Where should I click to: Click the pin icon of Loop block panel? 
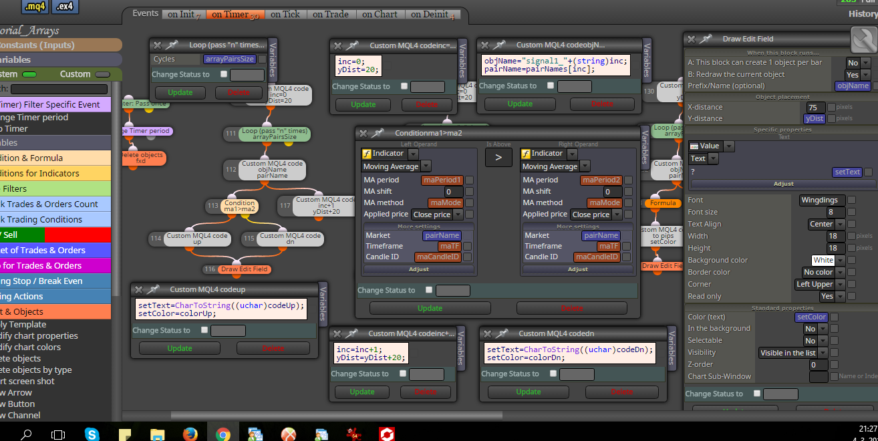(x=172, y=45)
